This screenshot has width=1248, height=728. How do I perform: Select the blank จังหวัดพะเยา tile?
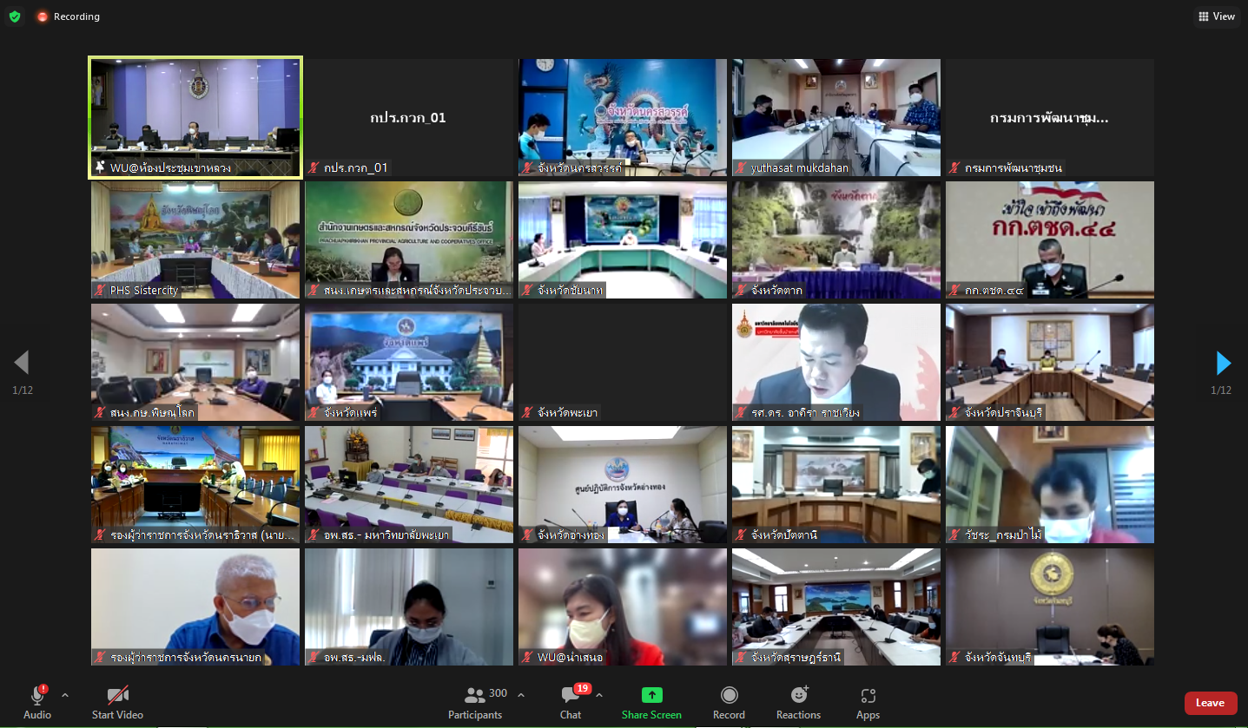(x=623, y=362)
